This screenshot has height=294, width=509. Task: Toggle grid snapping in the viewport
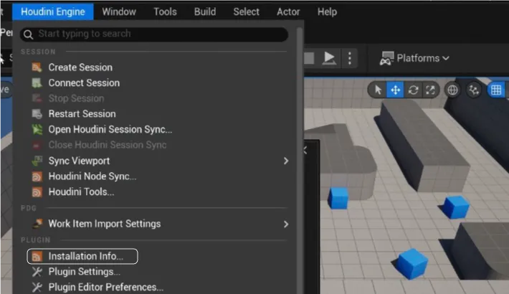click(496, 90)
